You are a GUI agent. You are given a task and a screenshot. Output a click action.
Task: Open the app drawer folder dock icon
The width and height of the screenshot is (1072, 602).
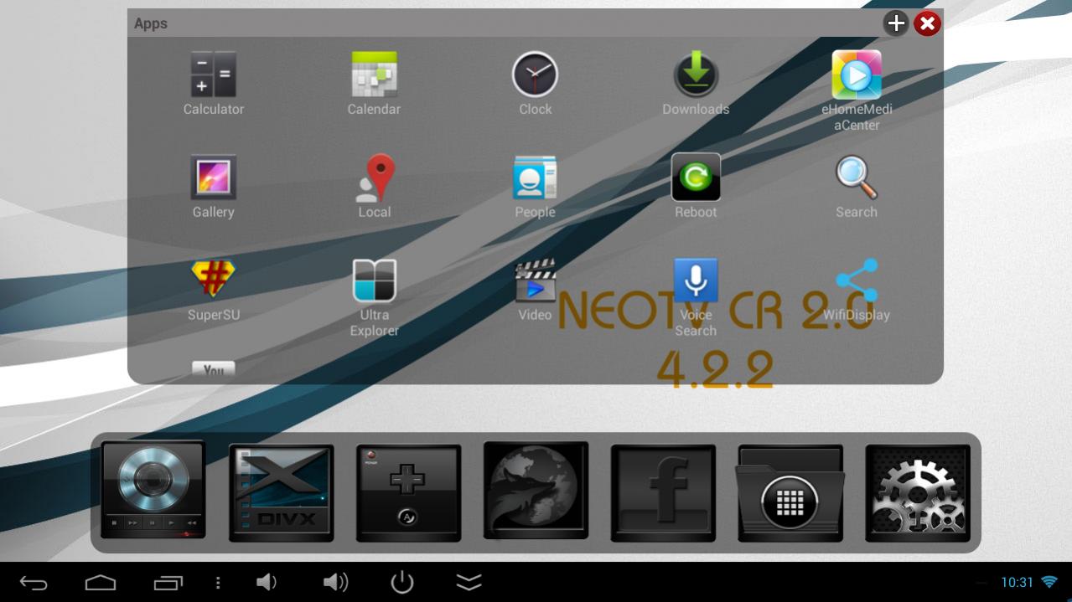coord(790,493)
